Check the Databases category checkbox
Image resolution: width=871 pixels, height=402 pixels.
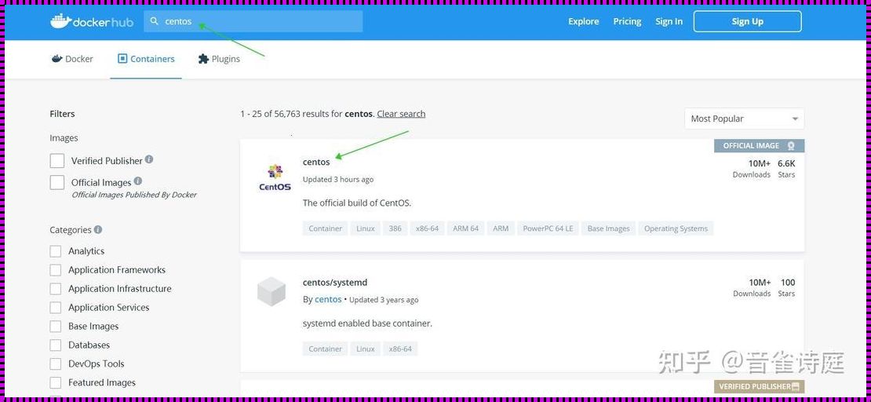click(x=56, y=345)
